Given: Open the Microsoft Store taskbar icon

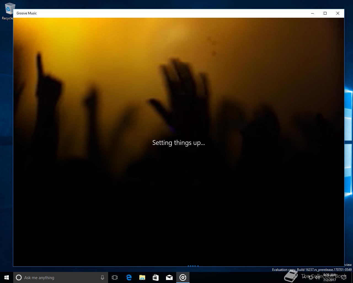Looking at the screenshot, I should tap(156, 277).
